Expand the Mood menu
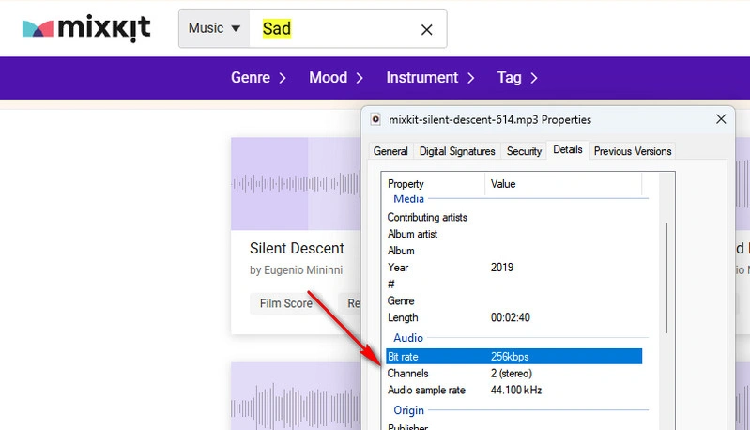Image resolution: width=750 pixels, height=430 pixels. [x=336, y=78]
